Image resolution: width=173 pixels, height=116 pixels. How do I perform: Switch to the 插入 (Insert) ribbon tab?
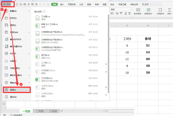62,5
